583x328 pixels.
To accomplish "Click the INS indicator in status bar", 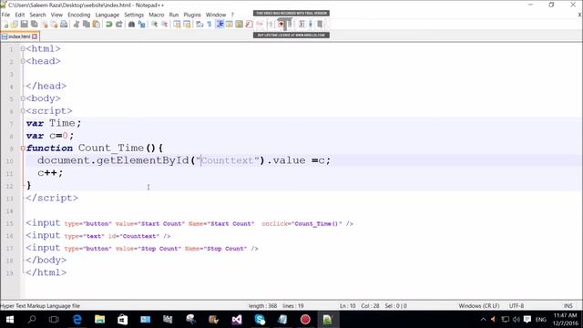I will (568, 306).
